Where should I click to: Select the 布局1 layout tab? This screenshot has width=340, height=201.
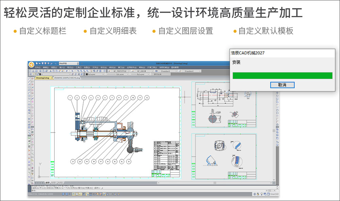(54, 183)
